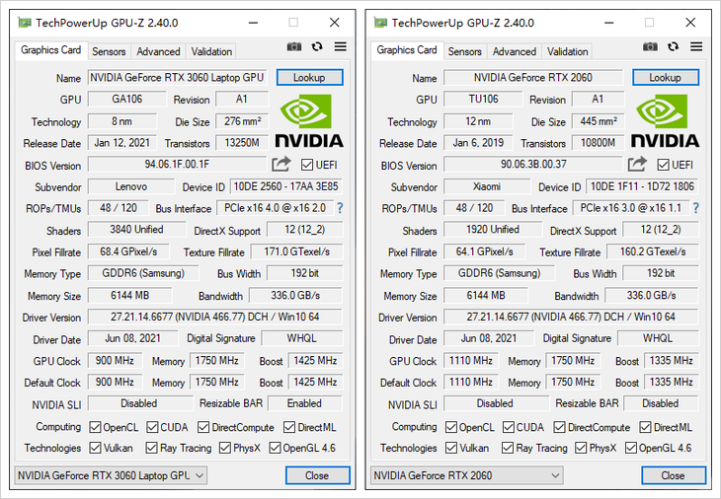Click the BIOS share/export icon for BIOS 94.06.1F.00.1F

coord(280,164)
